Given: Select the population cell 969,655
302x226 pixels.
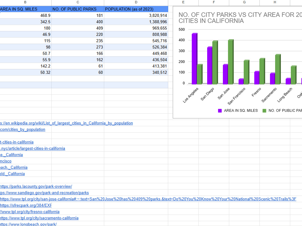Looking at the screenshot, I should 136,28.
